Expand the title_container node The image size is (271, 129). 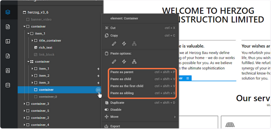click(32, 41)
